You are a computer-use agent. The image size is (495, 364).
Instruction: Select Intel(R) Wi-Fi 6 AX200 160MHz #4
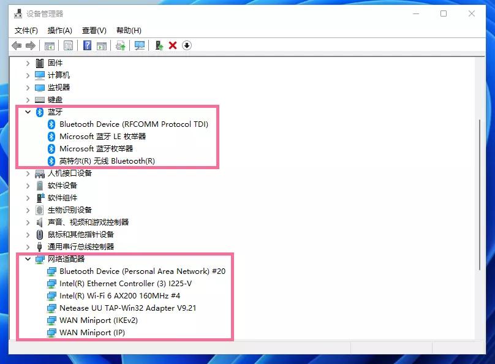[119, 296]
